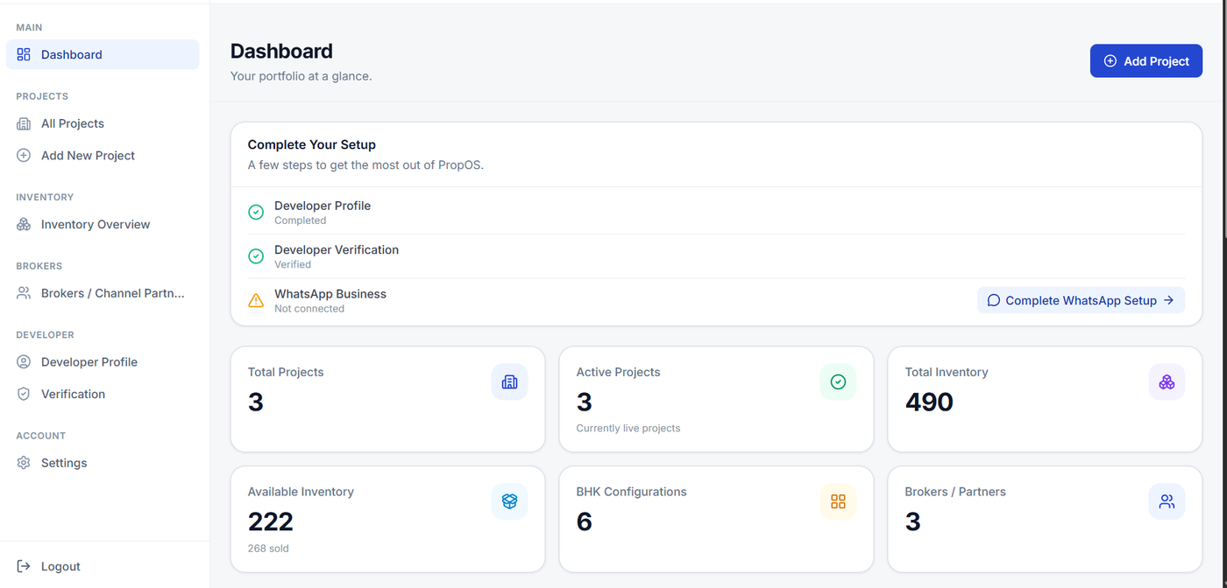This screenshot has height=588, width=1227.
Task: Select the Developer Profile setup step
Action: pos(716,212)
